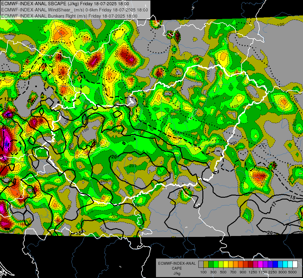Click the 1750 tick label on the legend
Image resolution: width=303 pixels, height=278 pixels.
pos(263,272)
